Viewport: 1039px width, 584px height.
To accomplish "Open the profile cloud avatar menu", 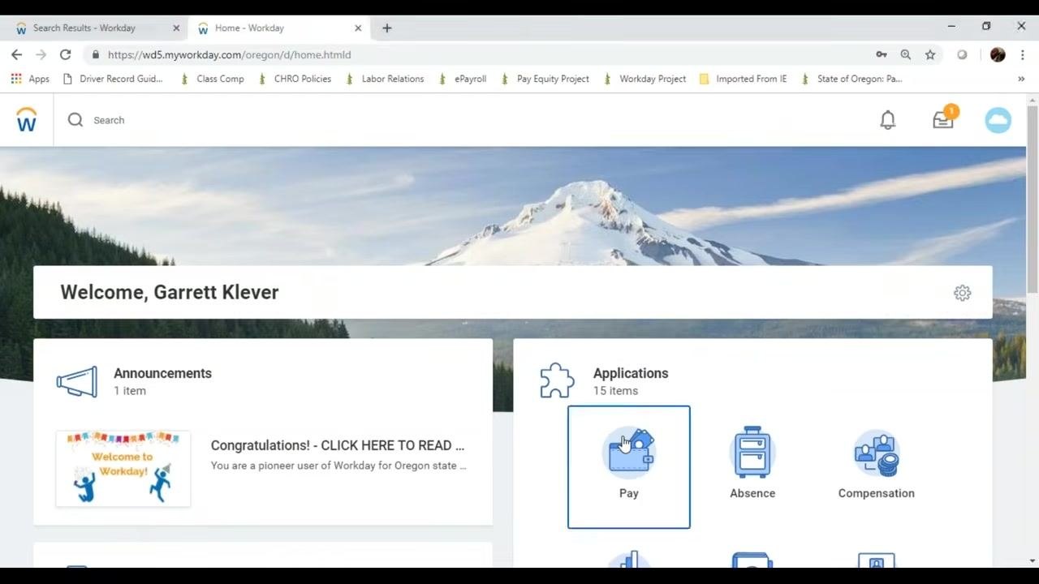I will pyautogui.click(x=998, y=120).
